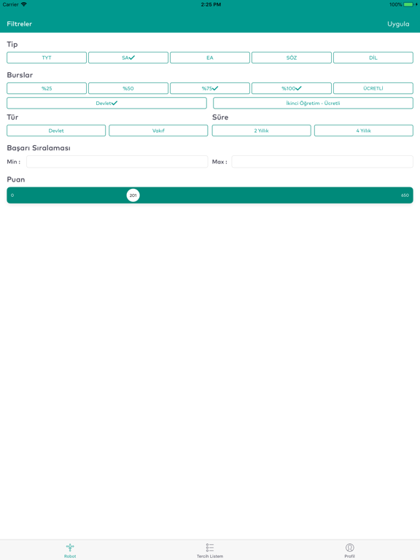Toggle the TYT type filter

coord(47,58)
